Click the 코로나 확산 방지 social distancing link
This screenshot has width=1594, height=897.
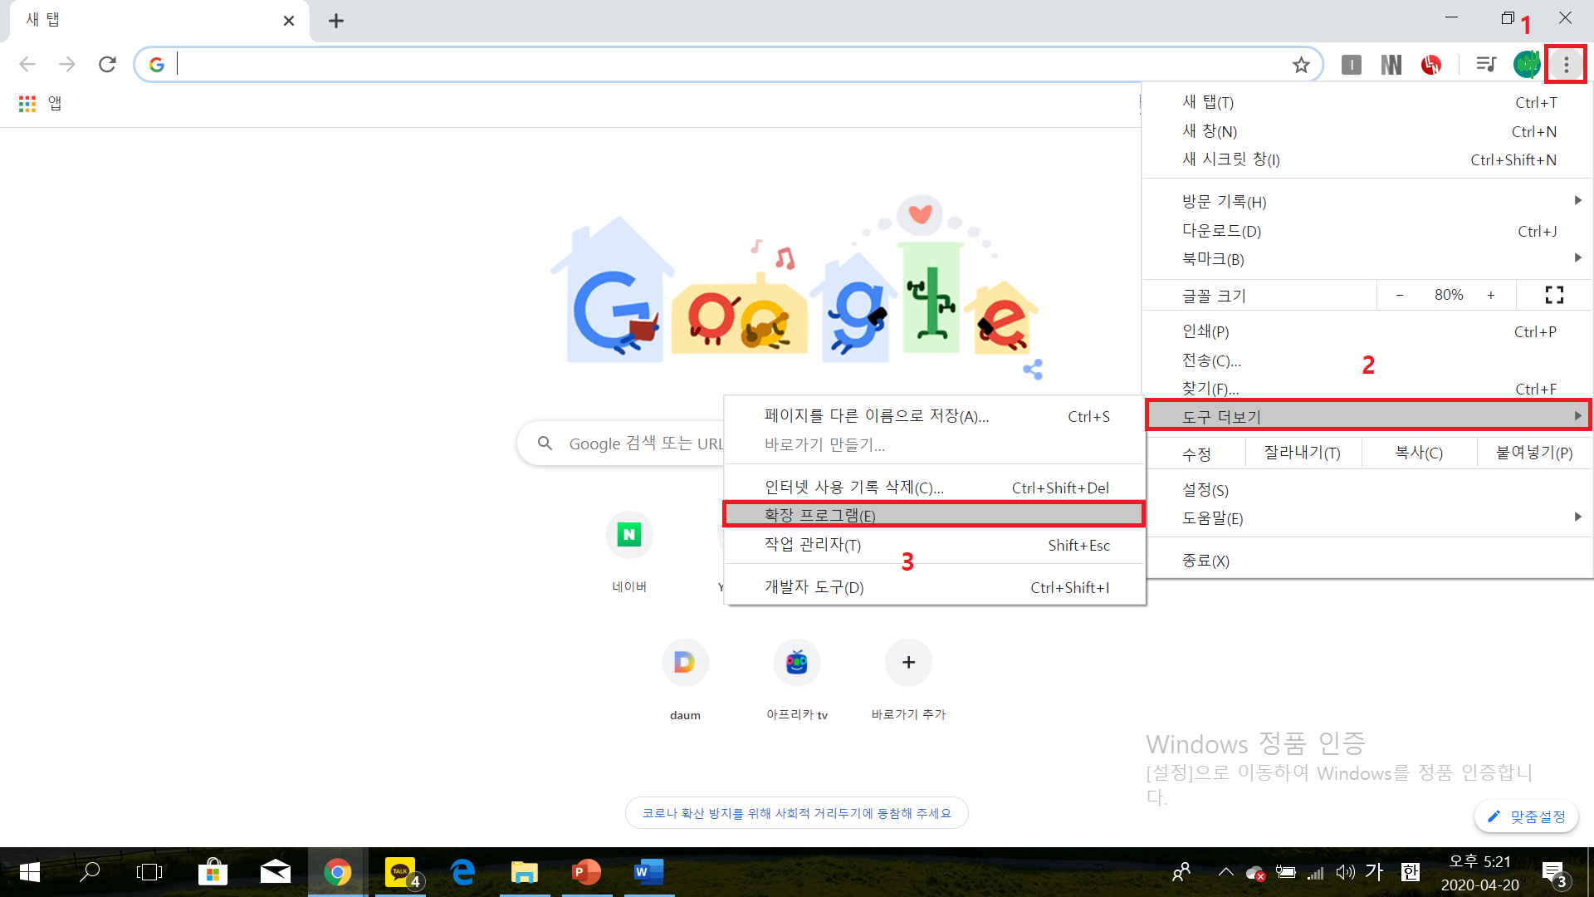796,813
